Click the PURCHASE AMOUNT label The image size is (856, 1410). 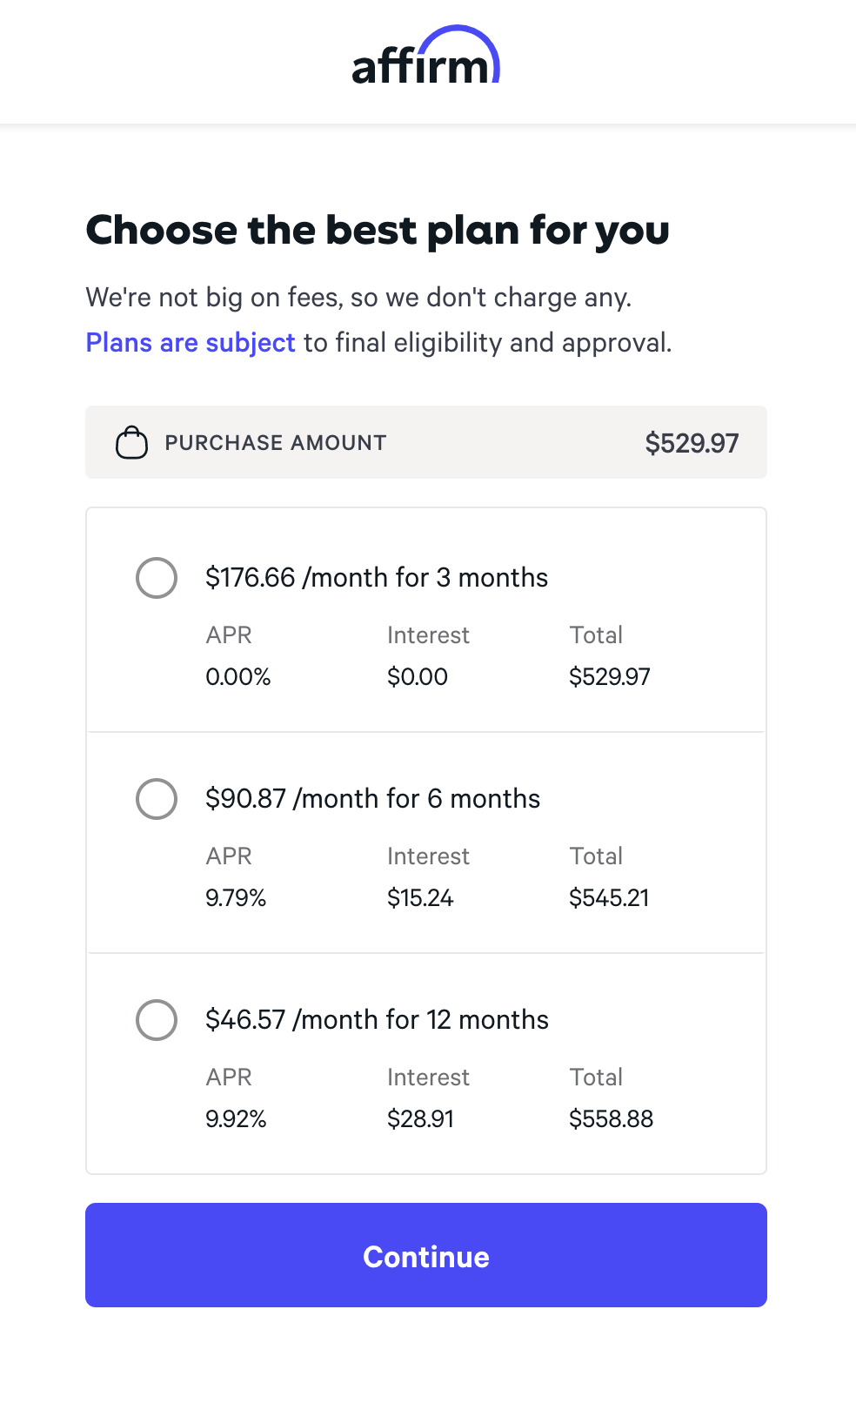pos(276,443)
